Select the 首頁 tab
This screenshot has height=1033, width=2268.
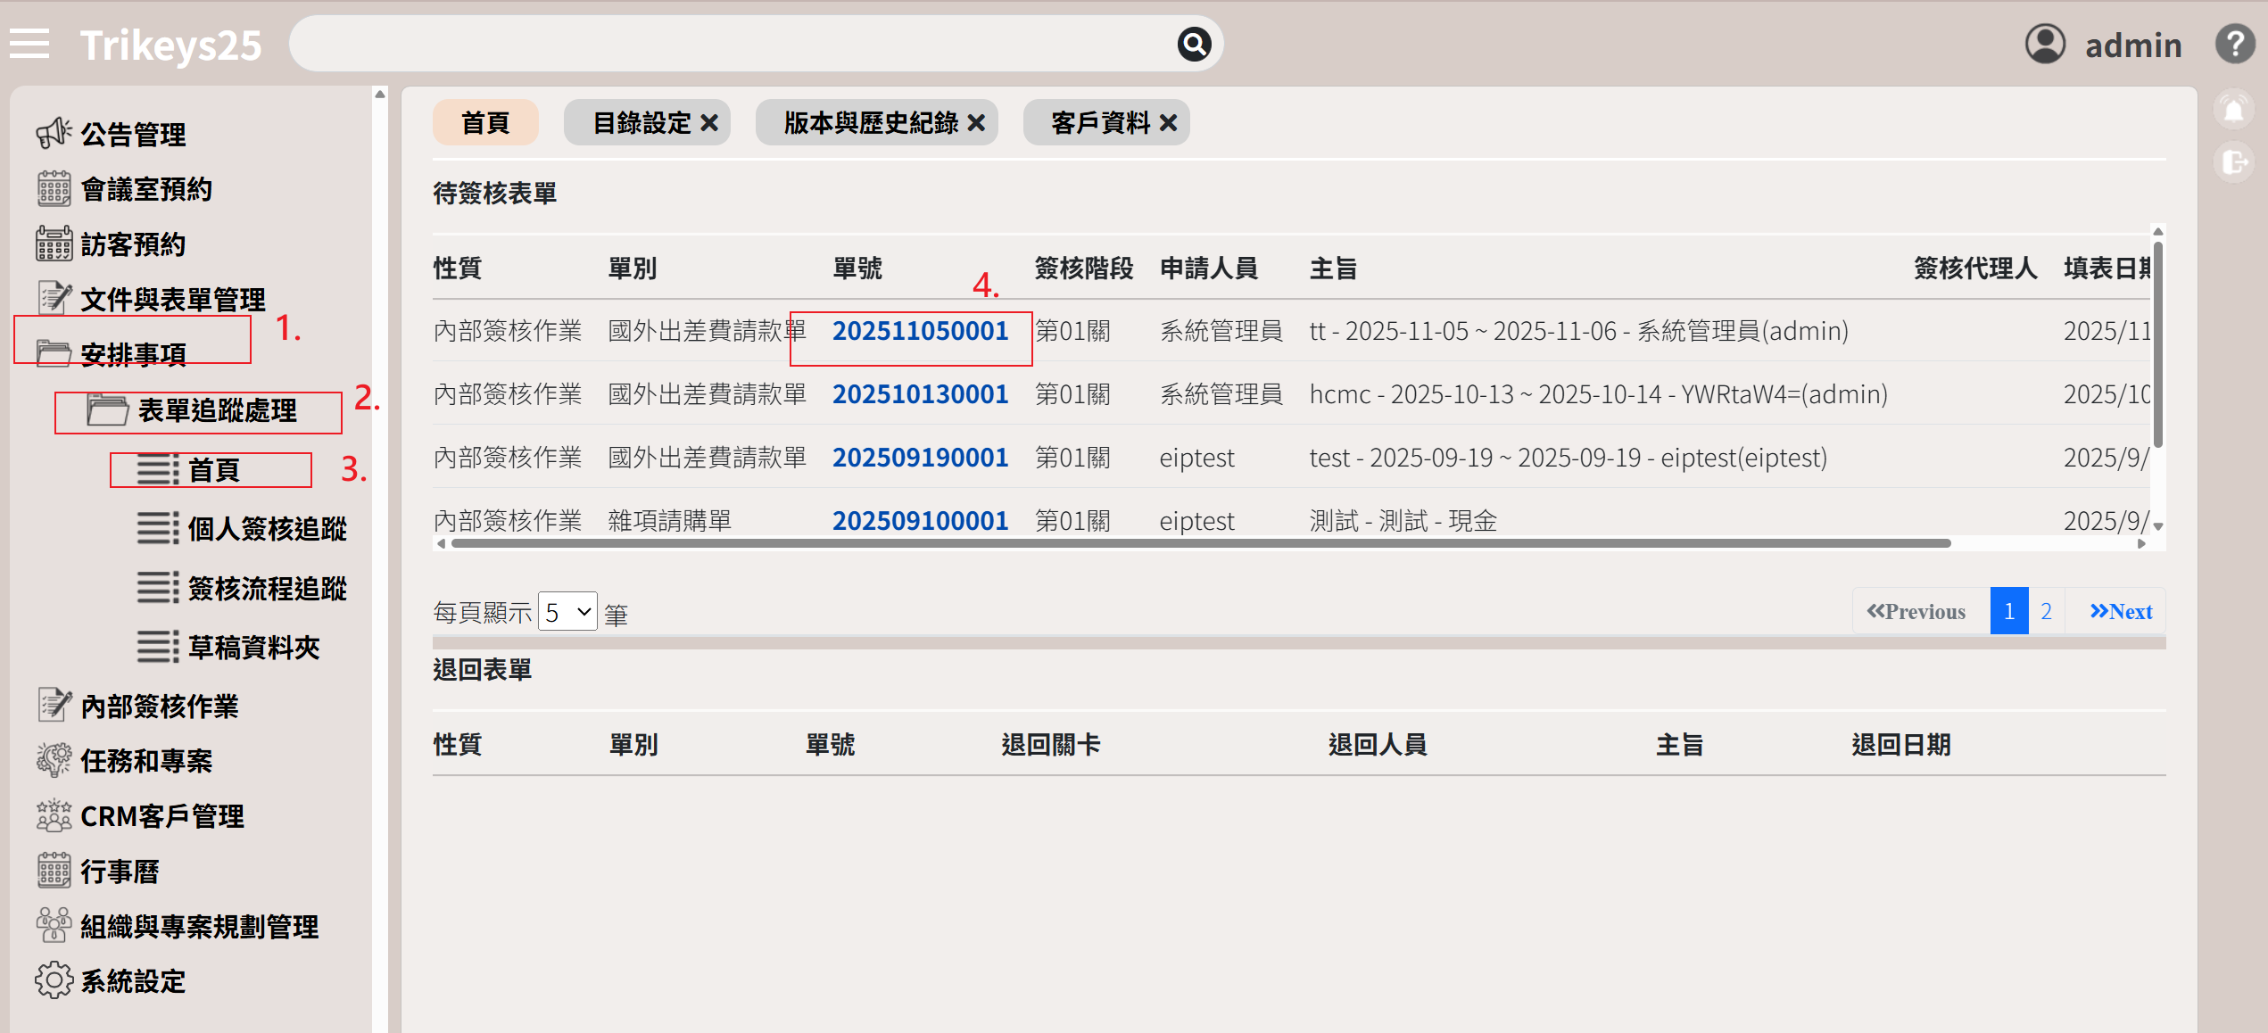[x=484, y=123]
